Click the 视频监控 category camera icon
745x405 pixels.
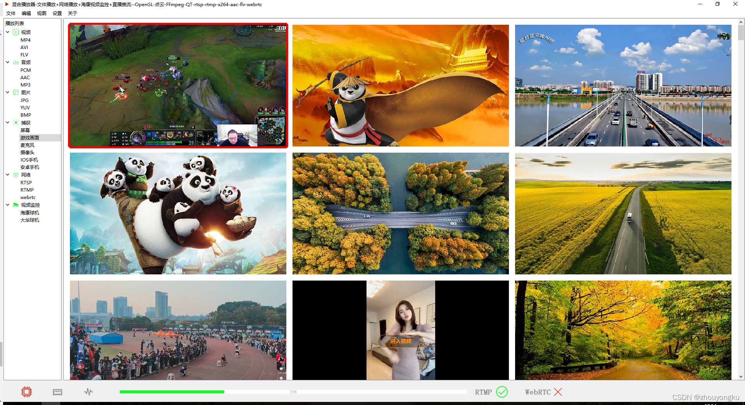pos(16,205)
